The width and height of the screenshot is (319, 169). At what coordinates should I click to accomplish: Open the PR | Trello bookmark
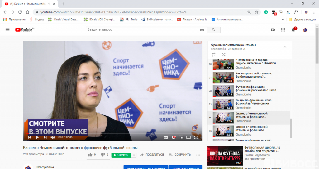[129, 20]
